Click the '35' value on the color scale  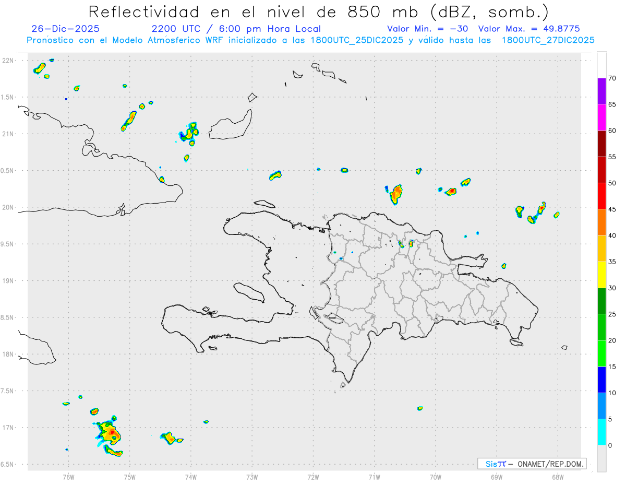click(x=612, y=262)
